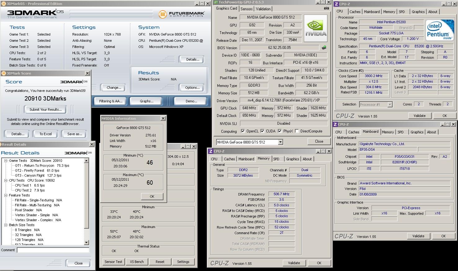Screen dimensions: 458x271
Task: Close the 3DMark Score window with X
Action: 87,73
